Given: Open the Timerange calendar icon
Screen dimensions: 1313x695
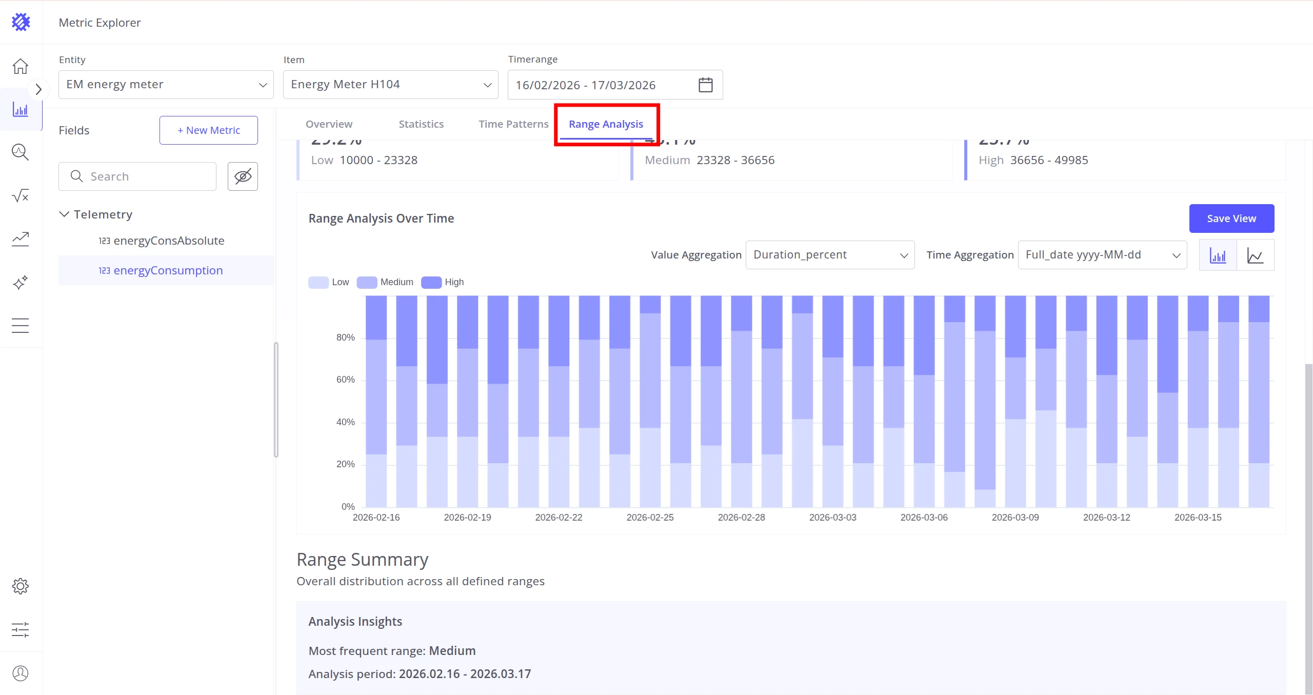Looking at the screenshot, I should coord(706,85).
